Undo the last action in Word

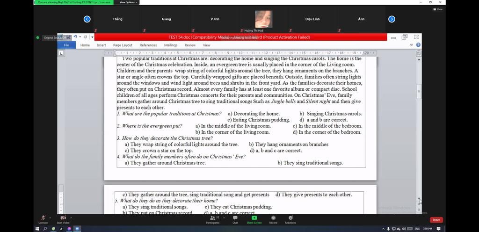[x=75, y=37]
